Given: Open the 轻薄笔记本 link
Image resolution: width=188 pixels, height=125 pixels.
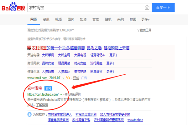Looking at the screenshot, I should (98, 55).
